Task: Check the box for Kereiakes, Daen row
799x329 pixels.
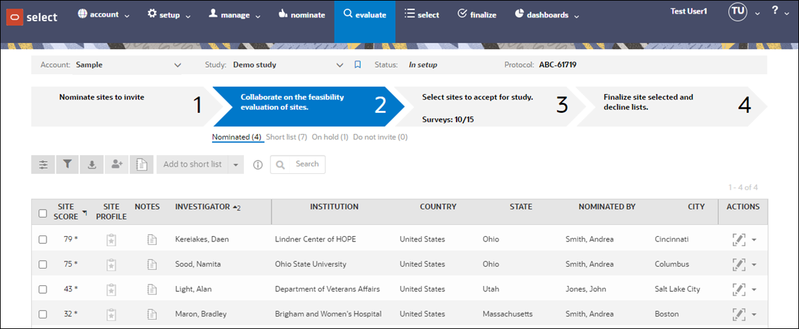Action: point(43,239)
